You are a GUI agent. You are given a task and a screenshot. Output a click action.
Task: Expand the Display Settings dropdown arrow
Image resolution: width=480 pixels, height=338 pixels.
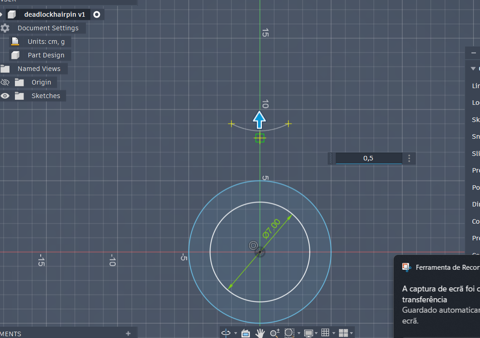pyautogui.click(x=316, y=333)
